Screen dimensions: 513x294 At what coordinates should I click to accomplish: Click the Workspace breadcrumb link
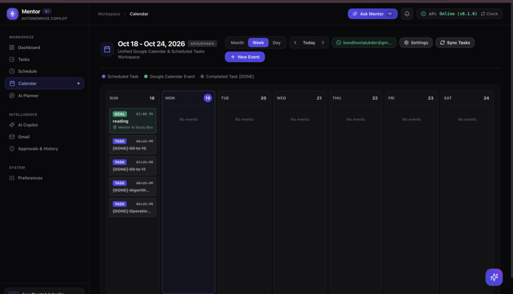(109, 14)
